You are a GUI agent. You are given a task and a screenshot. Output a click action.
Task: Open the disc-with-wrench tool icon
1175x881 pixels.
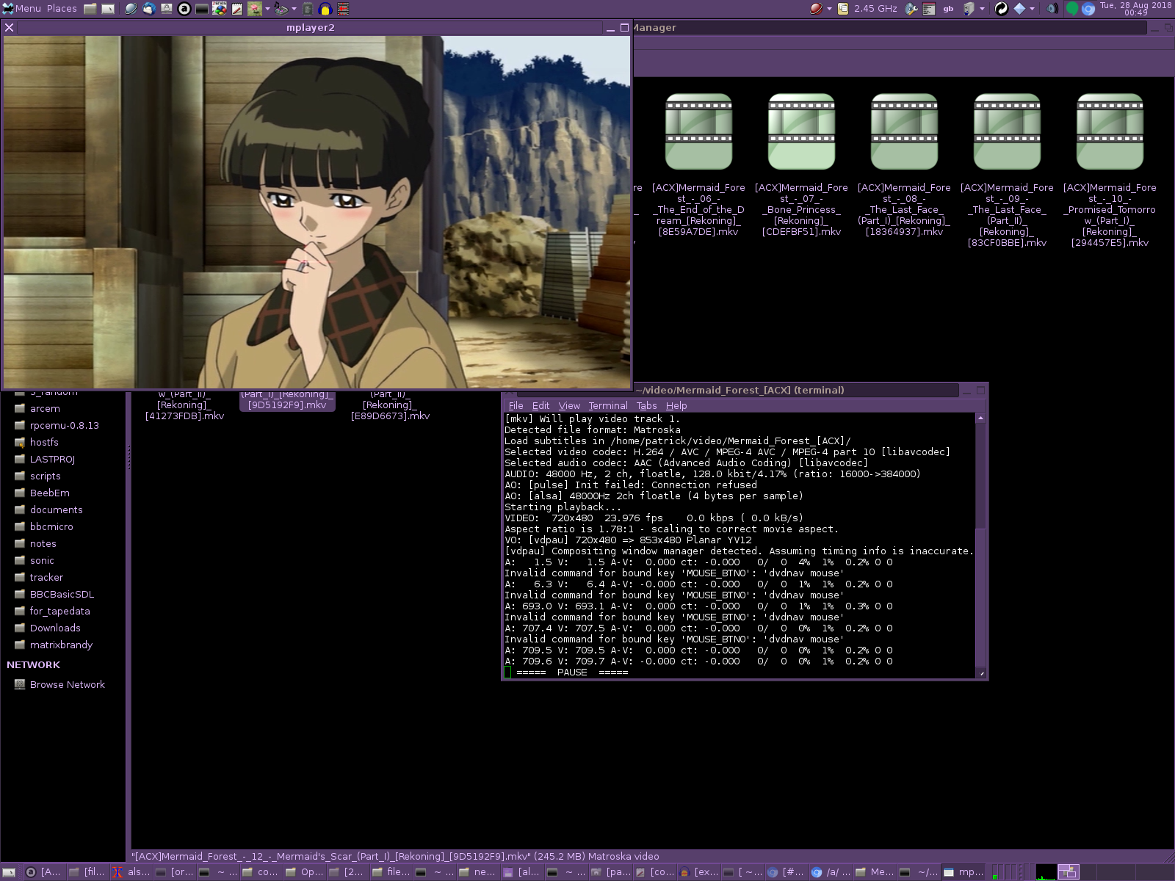[911, 9]
